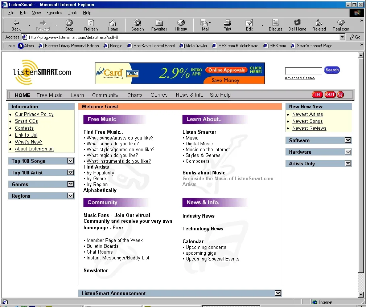Screen dimensions: 366x307
Task: Open the Alexa links bar shortcut
Action: tap(26, 46)
